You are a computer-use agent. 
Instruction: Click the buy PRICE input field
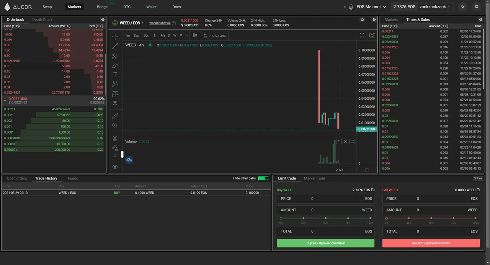[x=325, y=199]
